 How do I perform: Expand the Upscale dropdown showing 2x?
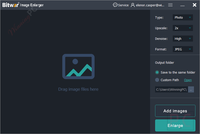[x=183, y=28]
